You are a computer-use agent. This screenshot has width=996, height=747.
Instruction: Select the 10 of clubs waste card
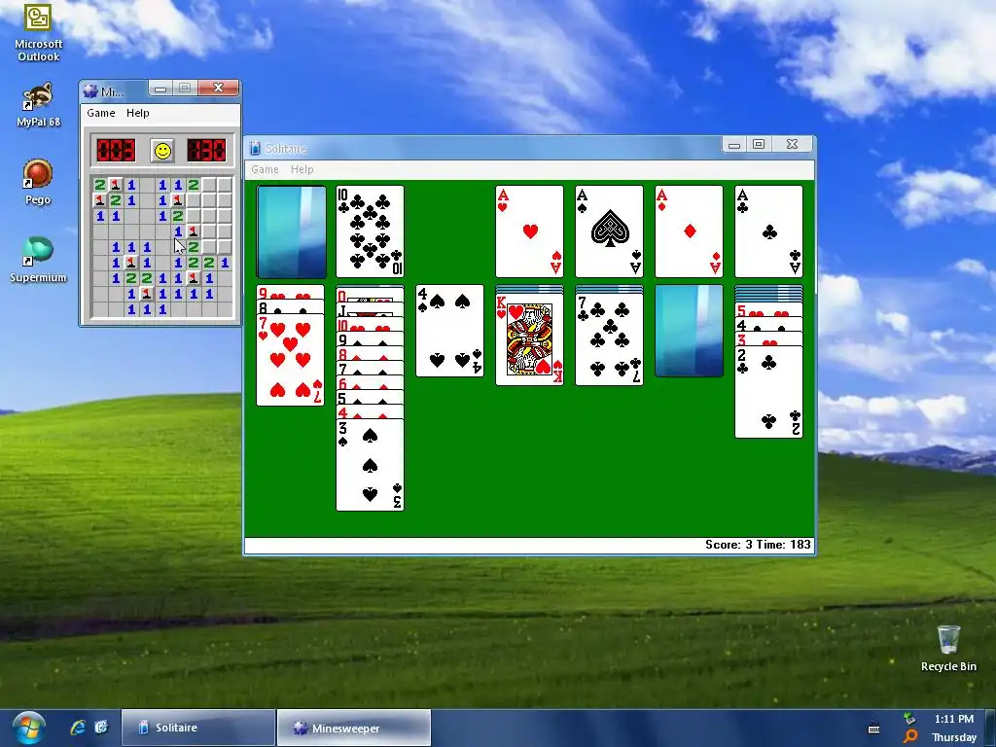(x=370, y=231)
